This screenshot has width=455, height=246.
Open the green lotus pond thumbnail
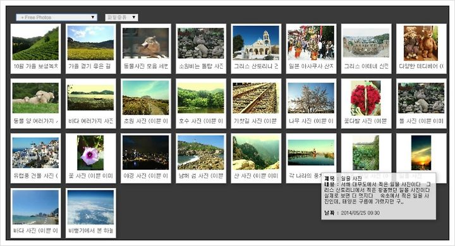click(366, 153)
